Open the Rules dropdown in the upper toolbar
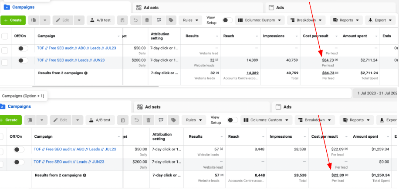 pos(191,20)
